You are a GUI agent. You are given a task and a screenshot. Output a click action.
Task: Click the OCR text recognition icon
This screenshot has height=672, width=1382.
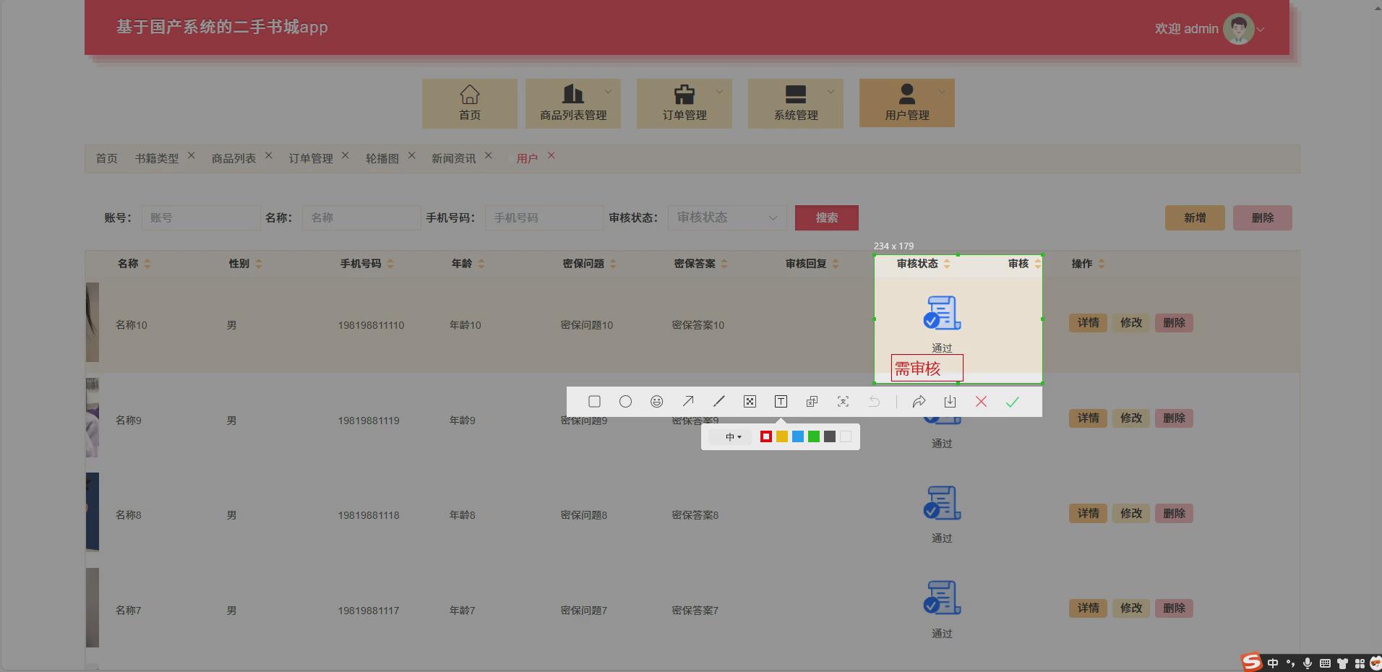pos(843,401)
